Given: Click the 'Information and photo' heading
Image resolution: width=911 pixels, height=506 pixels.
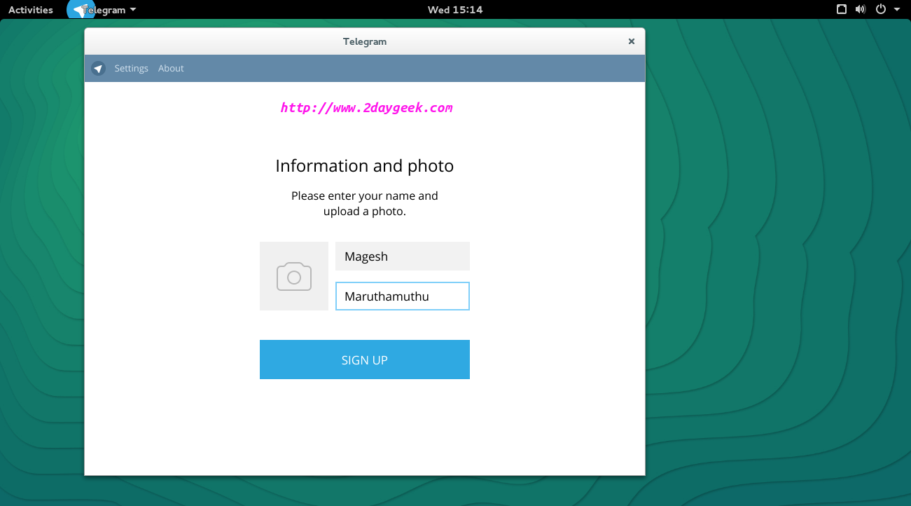Looking at the screenshot, I should 365,166.
